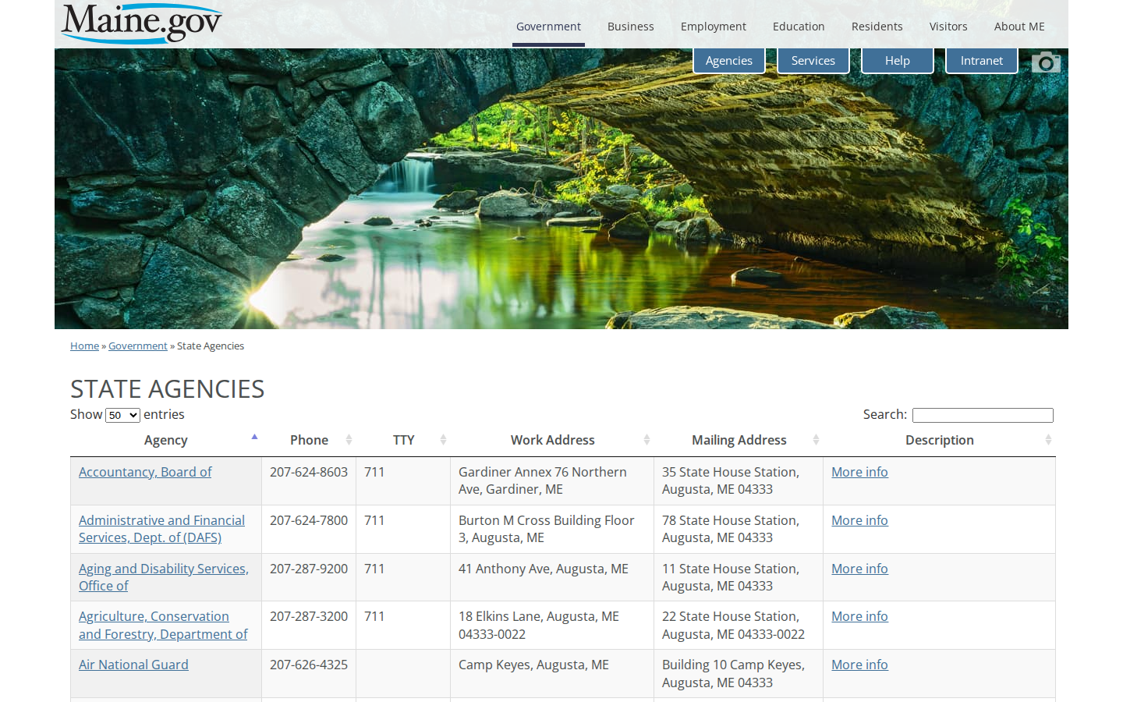
Task: Click address 41 Anthony Ave, Augusta, ME
Action: [x=544, y=569]
